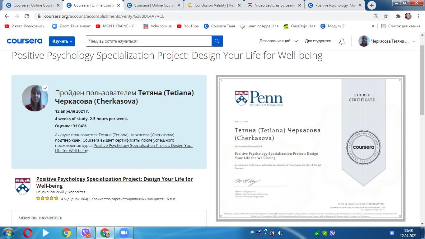
Task: Open the MON UKRAINE YouTube bookmark
Action: (116, 26)
